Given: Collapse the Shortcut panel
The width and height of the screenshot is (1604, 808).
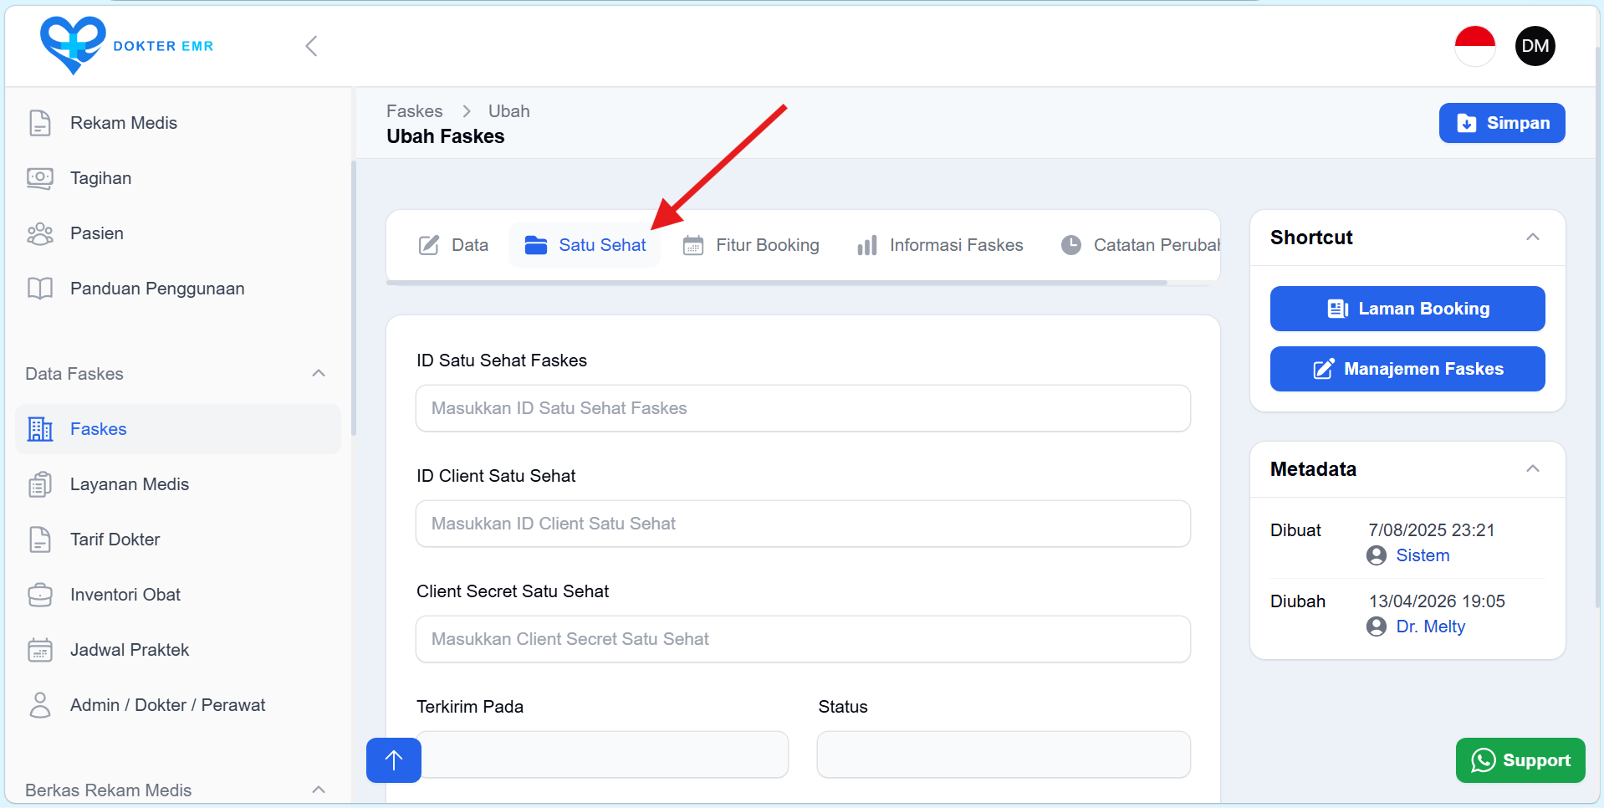Looking at the screenshot, I should [x=1533, y=238].
